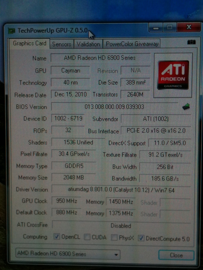
Task: Click the Computing label
Action: coord(35,237)
